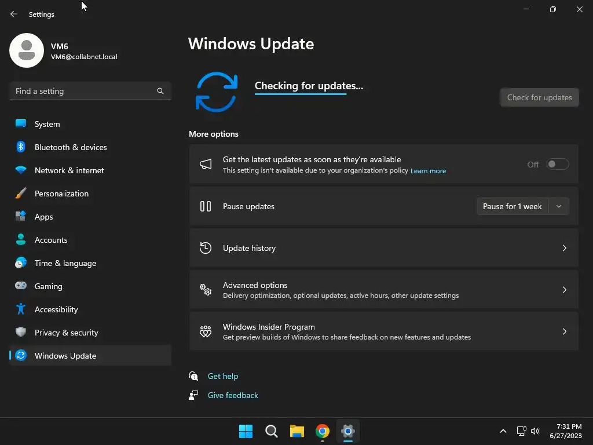Toggle Get the latest updates switch
The height and width of the screenshot is (445, 593).
558,164
